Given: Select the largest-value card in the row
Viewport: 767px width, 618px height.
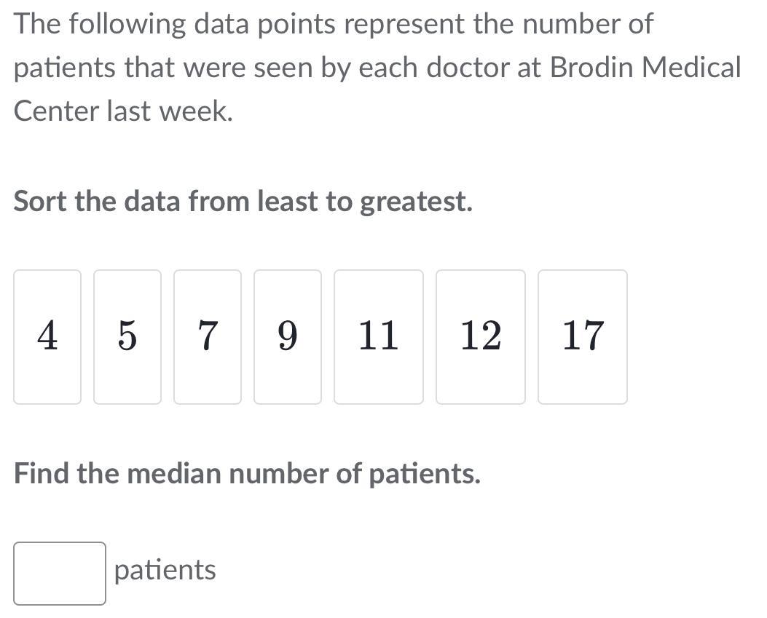Looking at the screenshot, I should tap(583, 336).
